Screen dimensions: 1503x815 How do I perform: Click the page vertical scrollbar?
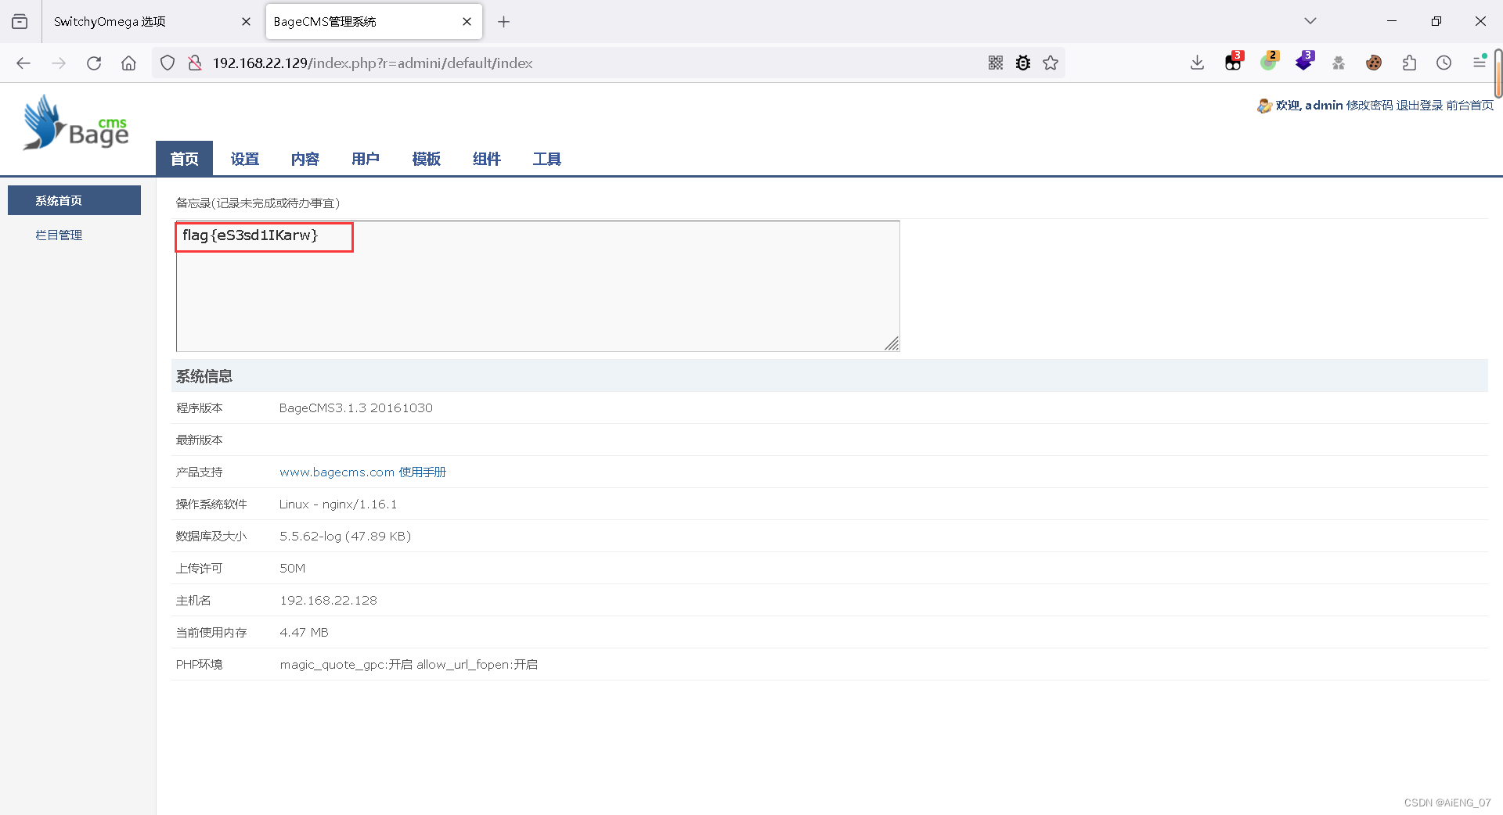tap(1498, 73)
